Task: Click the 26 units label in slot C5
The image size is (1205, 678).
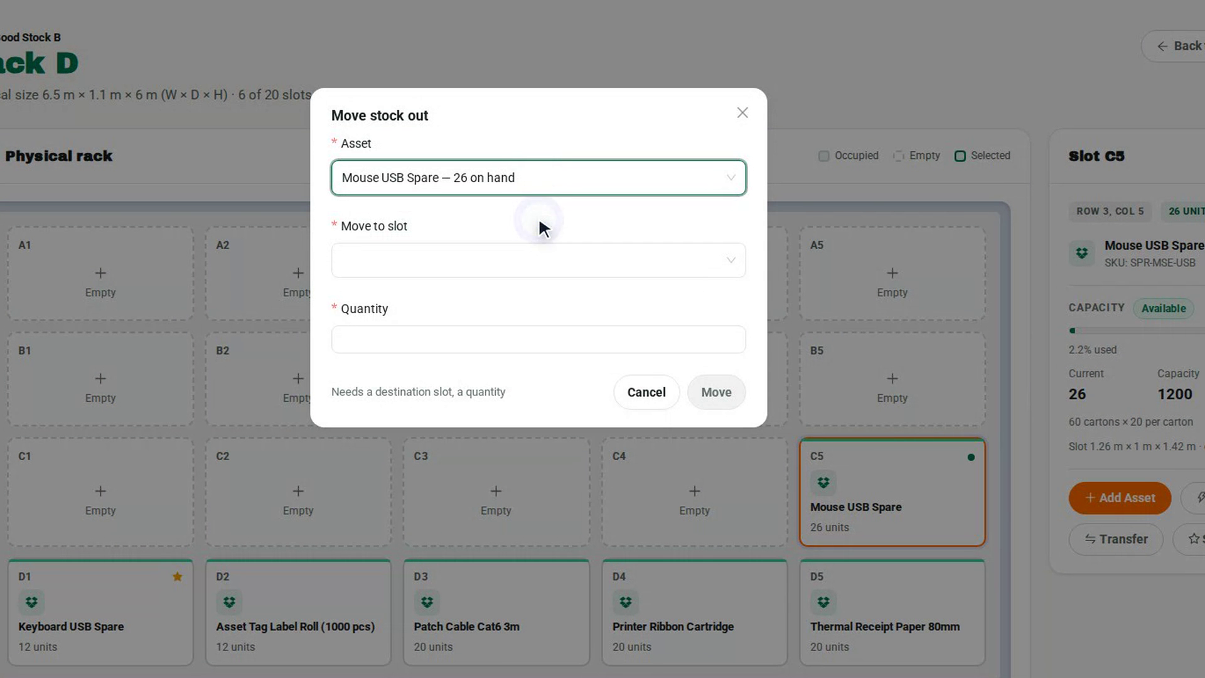Action: pos(829,527)
